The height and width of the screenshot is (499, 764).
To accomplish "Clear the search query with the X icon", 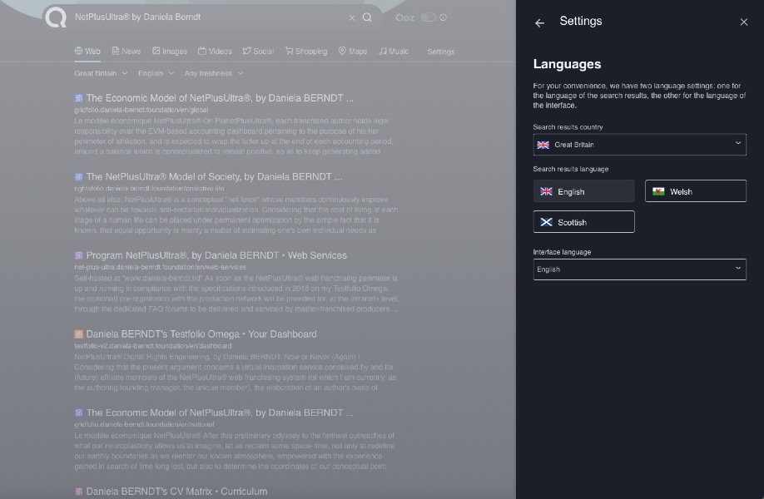I will pyautogui.click(x=352, y=17).
